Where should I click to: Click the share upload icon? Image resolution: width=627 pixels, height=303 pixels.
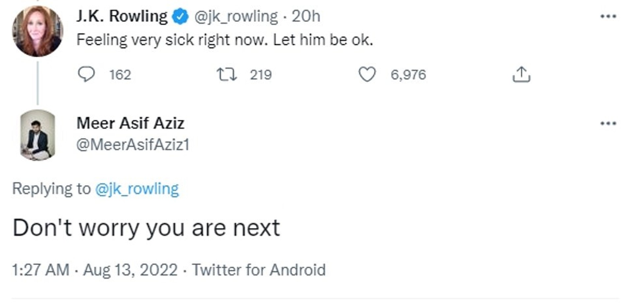point(521,74)
